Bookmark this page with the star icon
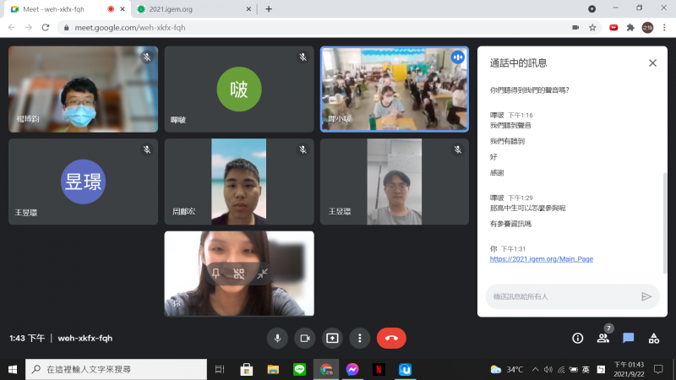The height and width of the screenshot is (380, 676). [x=593, y=27]
